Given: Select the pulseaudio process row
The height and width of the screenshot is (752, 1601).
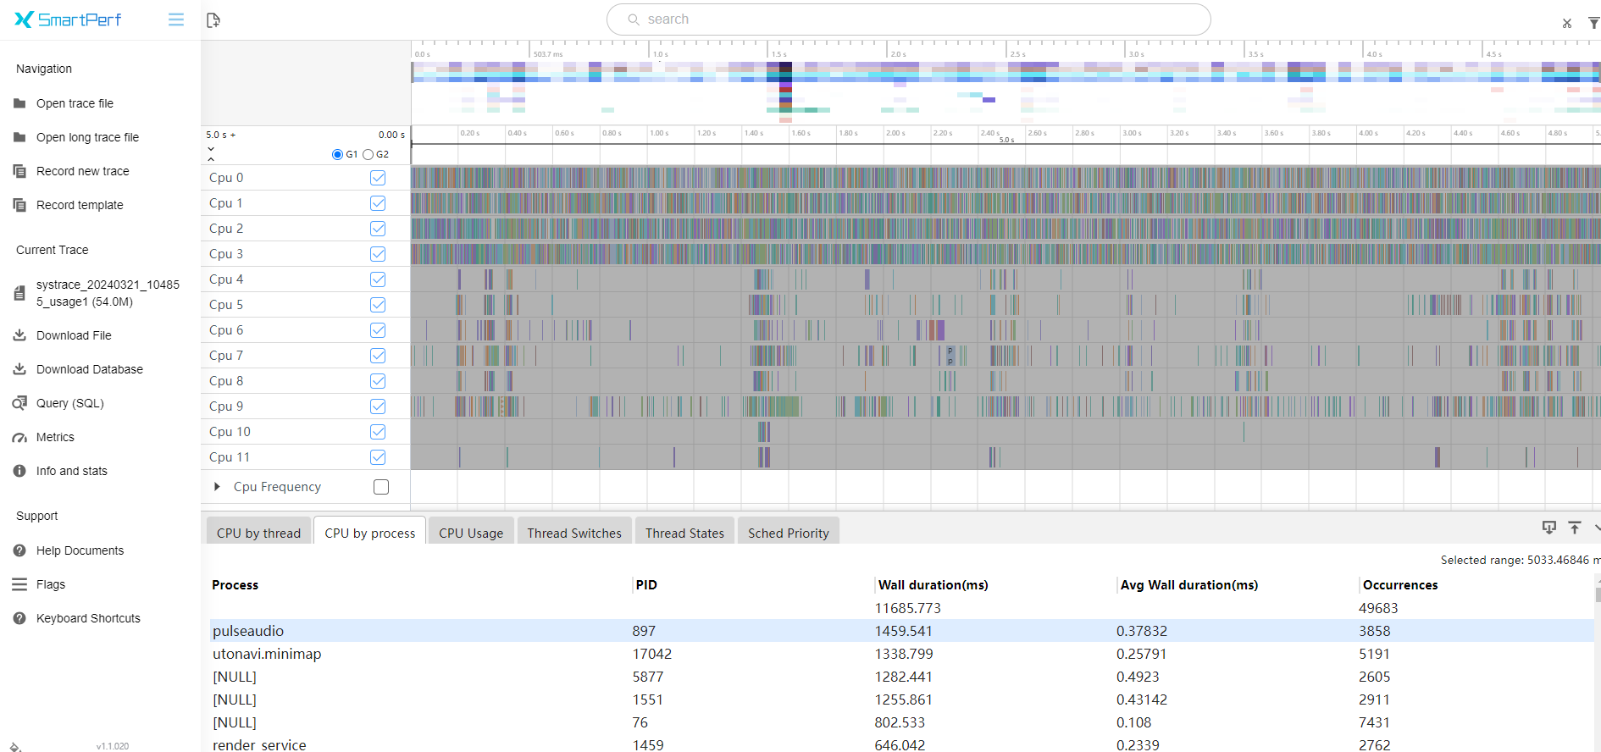Looking at the screenshot, I should click(x=901, y=631).
